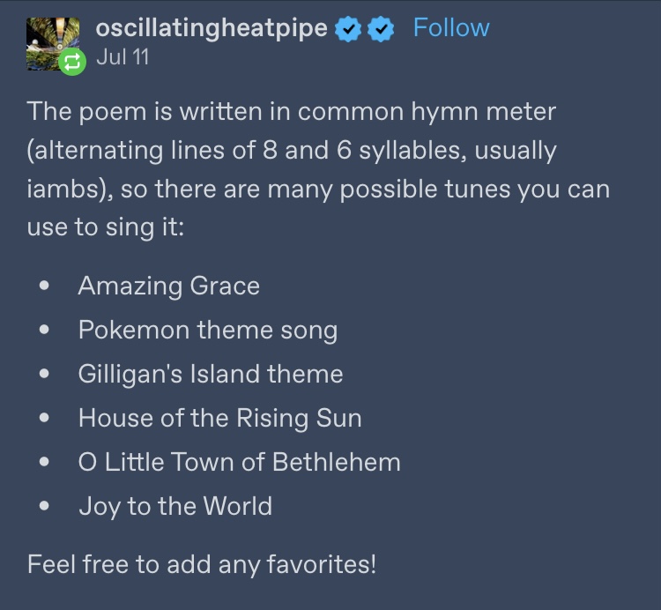Screen dimensions: 661x610
Task: Click the 'The poem is written' opening line
Action: tap(292, 112)
